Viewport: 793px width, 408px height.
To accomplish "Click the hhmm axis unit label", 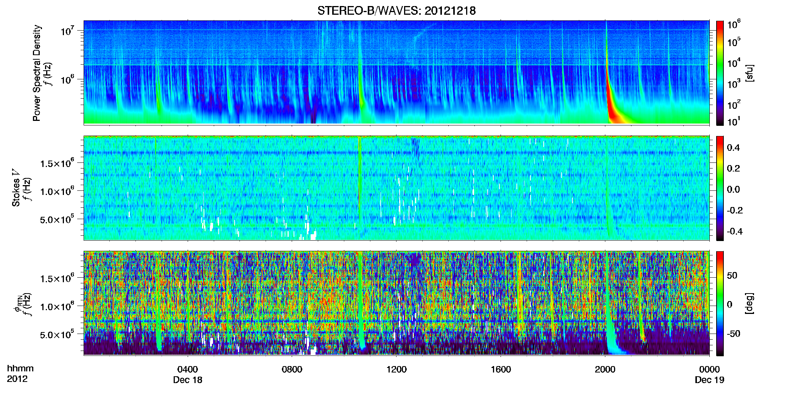I will [20, 368].
